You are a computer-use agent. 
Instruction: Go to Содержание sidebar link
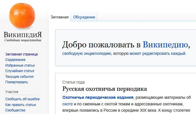click(15, 60)
